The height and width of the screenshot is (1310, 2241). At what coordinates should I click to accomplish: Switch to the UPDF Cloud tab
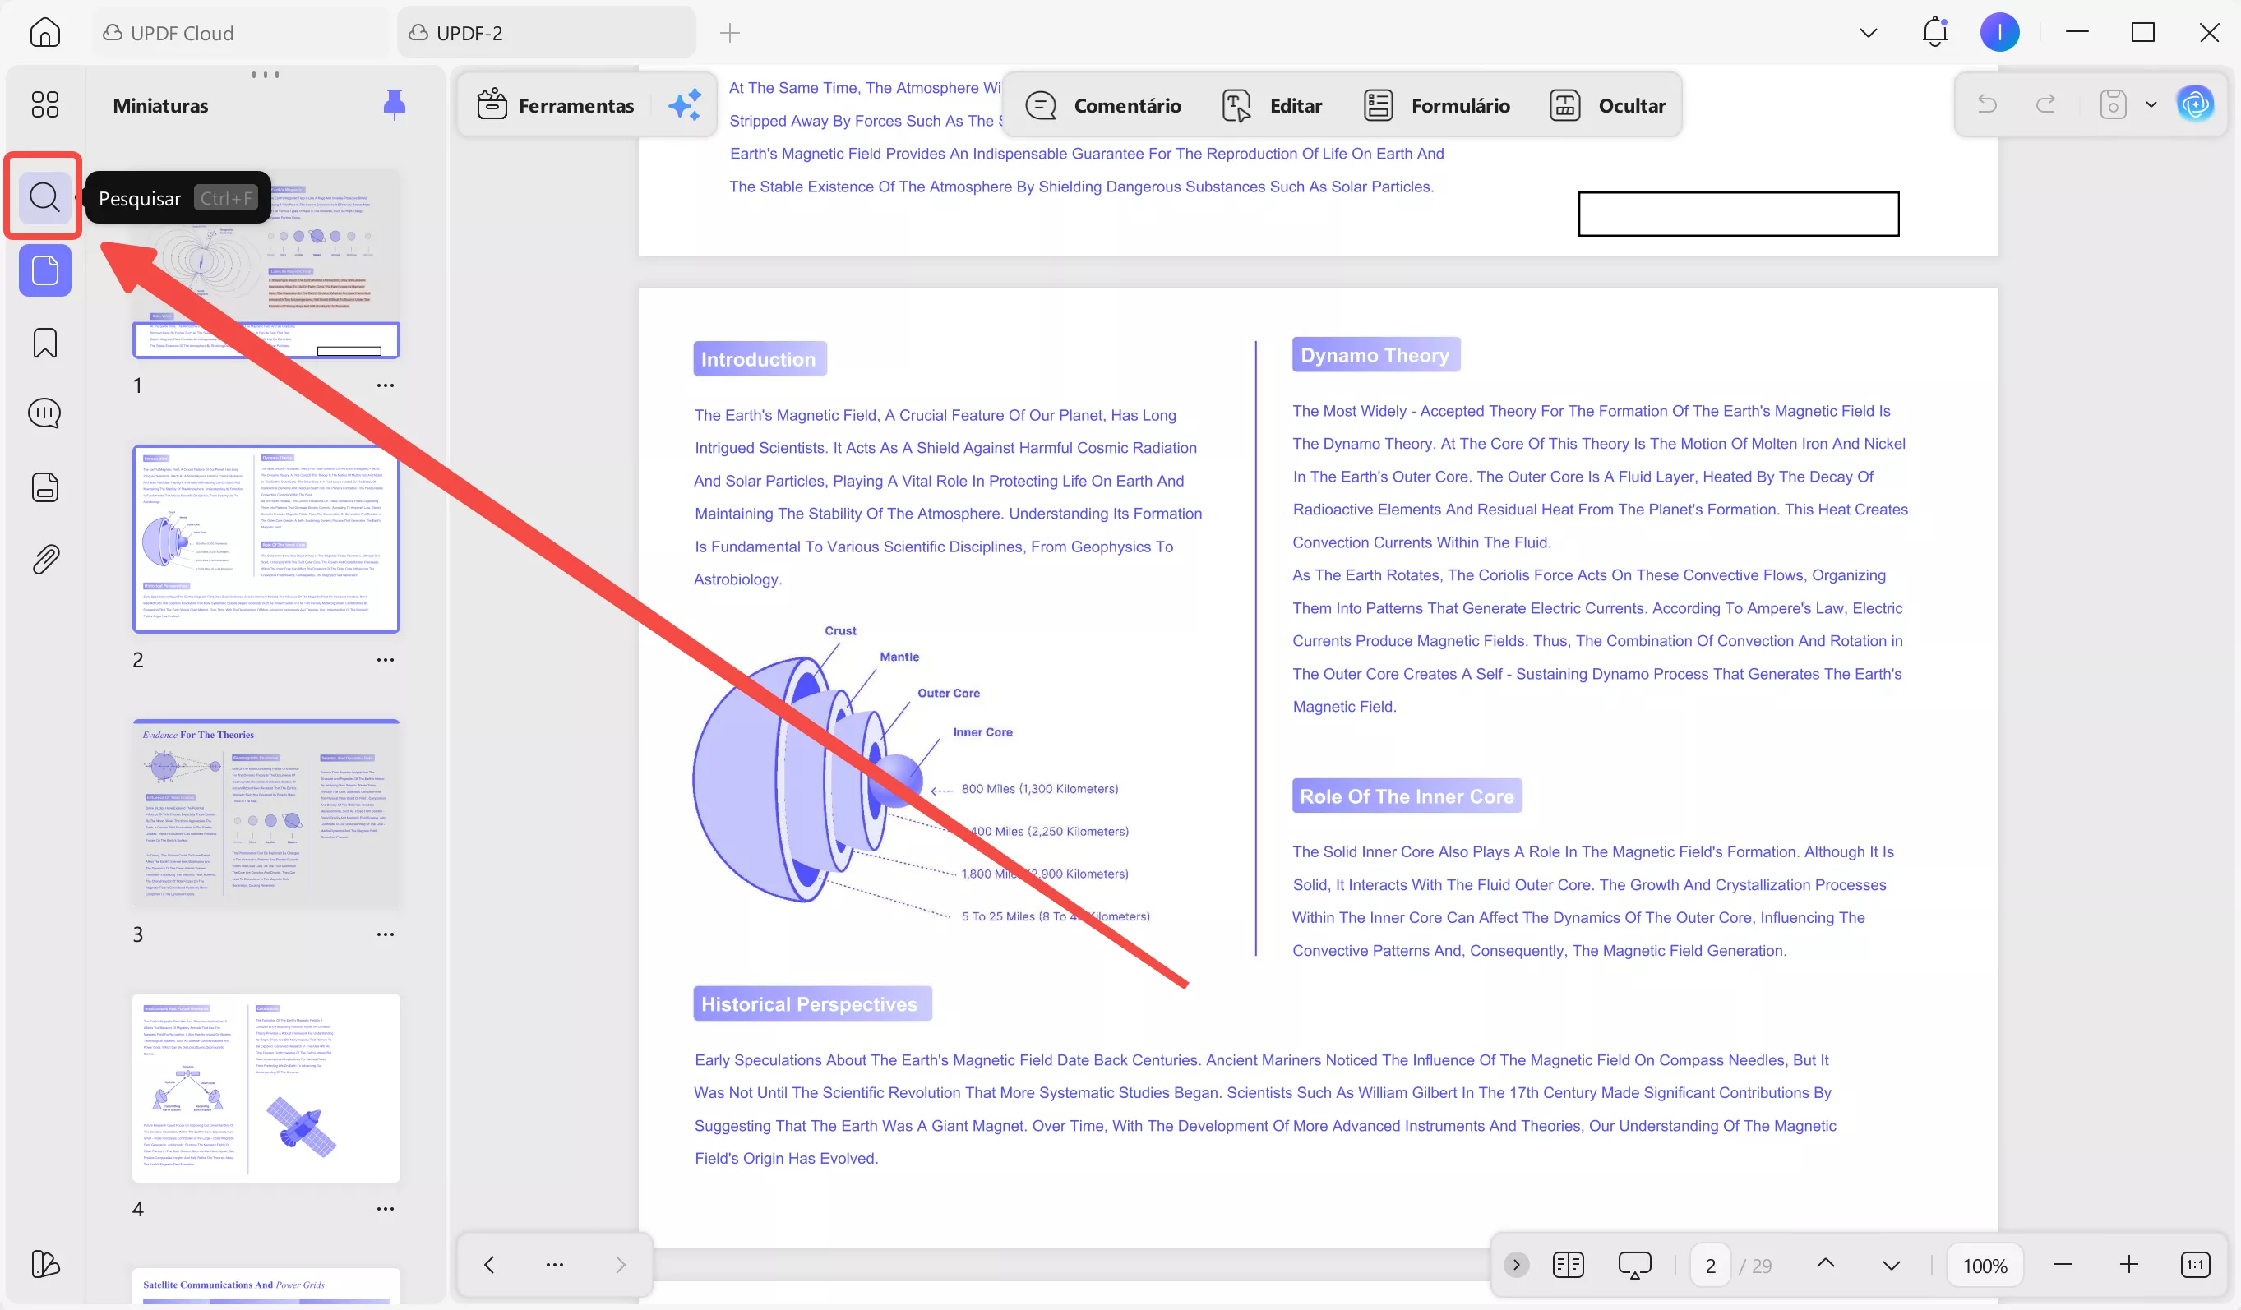point(182,33)
